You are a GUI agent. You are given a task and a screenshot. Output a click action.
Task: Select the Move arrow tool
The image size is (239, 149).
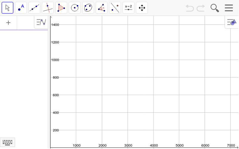pos(7,8)
